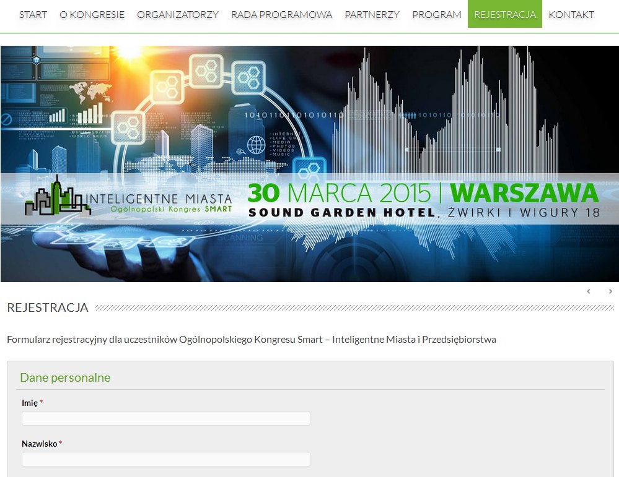This screenshot has height=477, width=619.
Task: Open the PARTNERZY page
Action: tap(372, 15)
